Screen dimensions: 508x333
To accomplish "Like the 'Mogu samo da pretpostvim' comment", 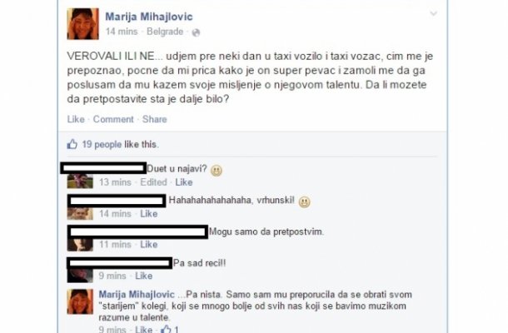I will [149, 244].
